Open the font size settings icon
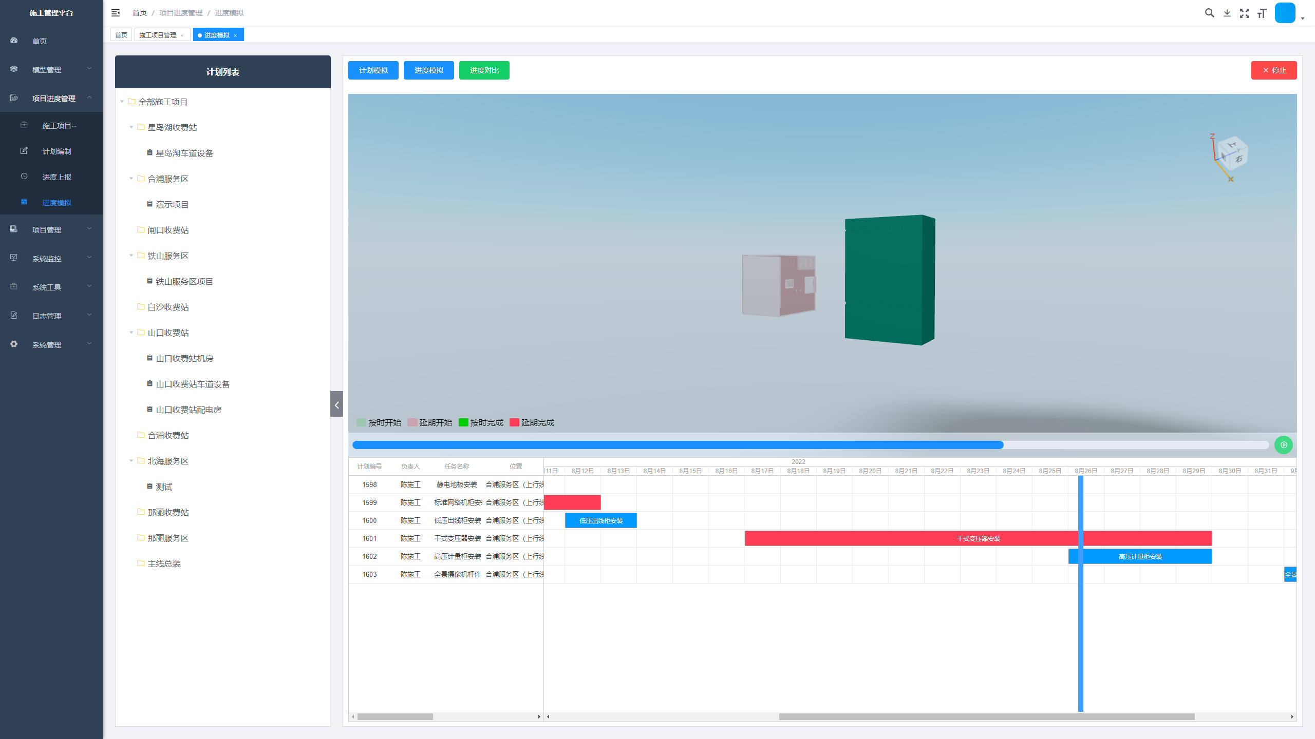Image resolution: width=1315 pixels, height=739 pixels. (x=1262, y=13)
